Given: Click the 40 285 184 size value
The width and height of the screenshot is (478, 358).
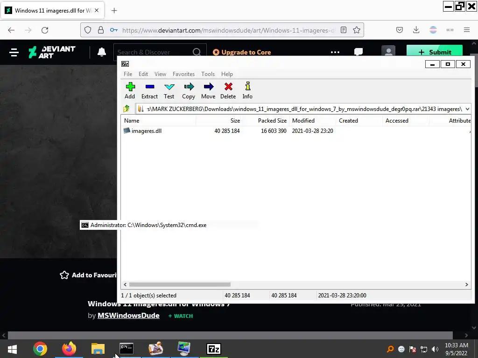Looking at the screenshot, I should coord(227,131).
